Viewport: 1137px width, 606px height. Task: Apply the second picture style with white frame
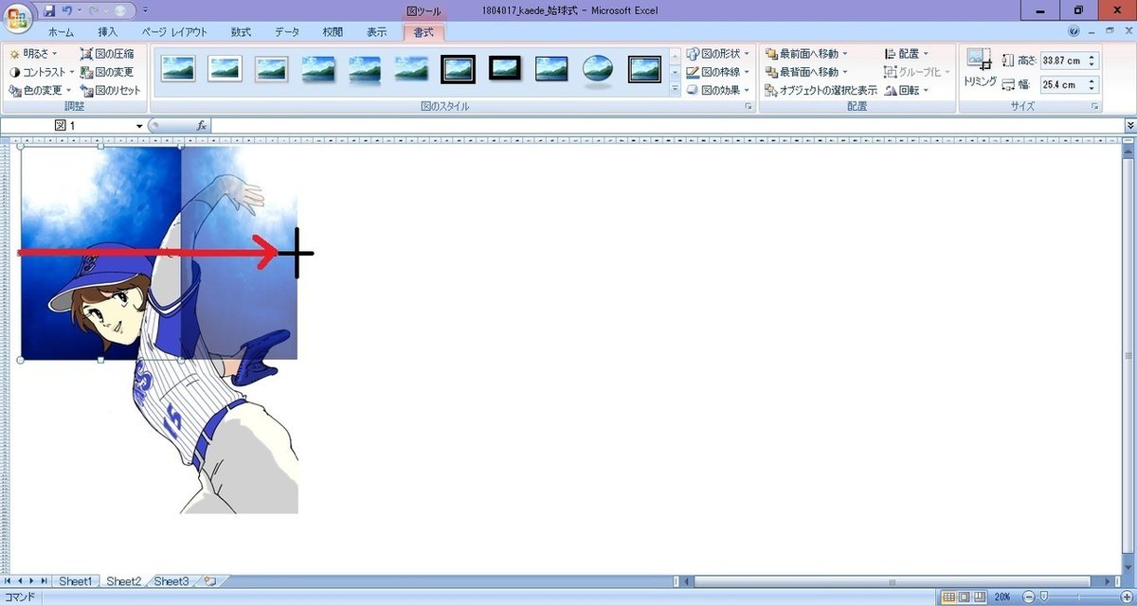[x=225, y=68]
